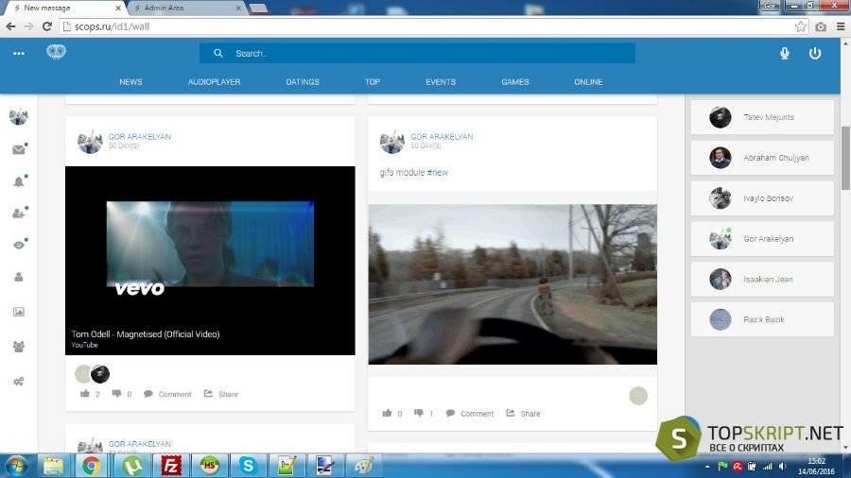Open the NEWS menu item
The image size is (851, 478).
130,82
